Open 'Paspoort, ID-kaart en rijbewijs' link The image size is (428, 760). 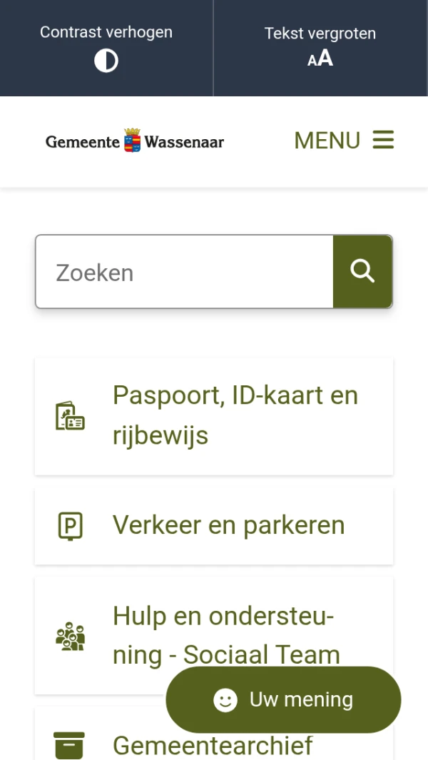point(214,416)
